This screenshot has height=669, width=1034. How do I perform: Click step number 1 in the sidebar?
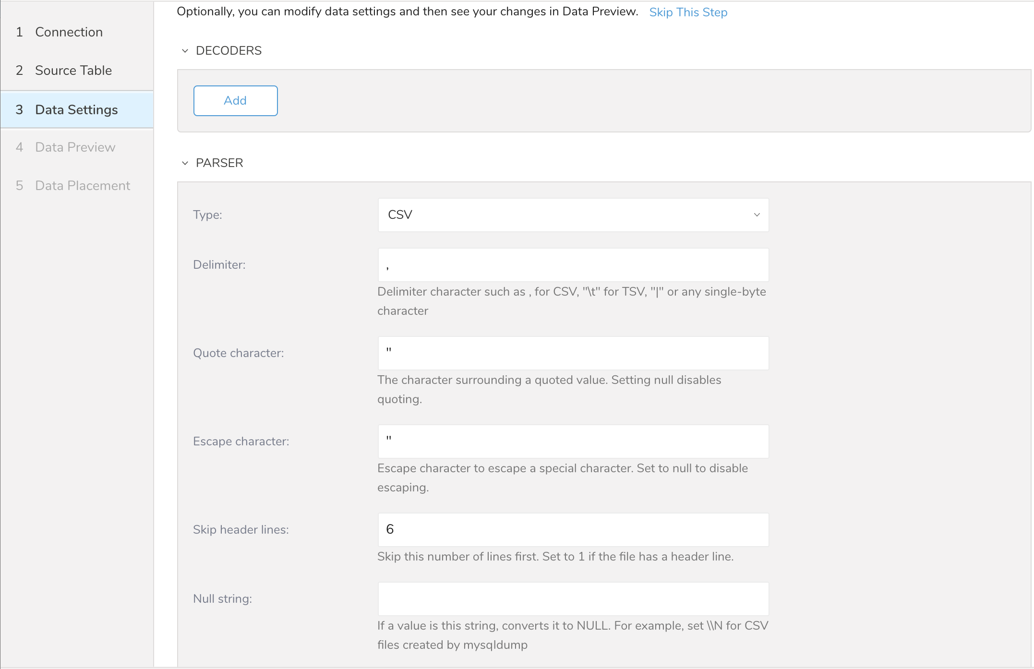[19, 32]
